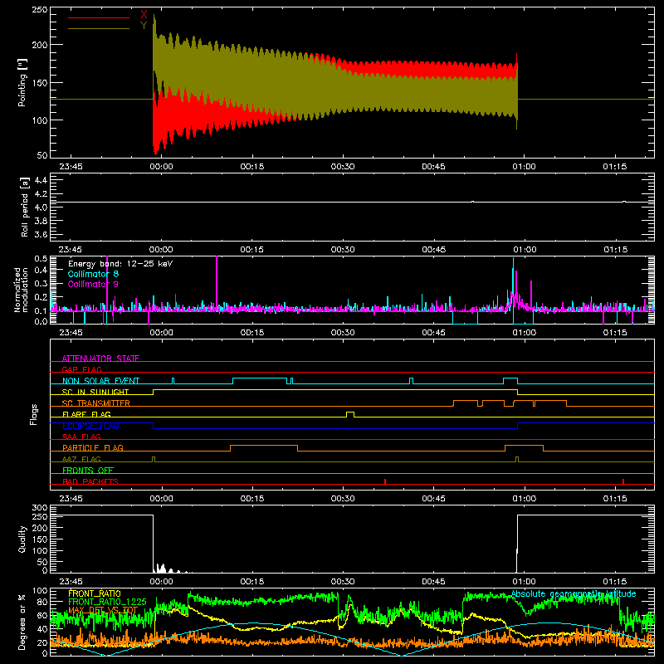The image size is (664, 664).
Task: Select the SC_IN_SUNLIGHT flag label
Action: 95,392
